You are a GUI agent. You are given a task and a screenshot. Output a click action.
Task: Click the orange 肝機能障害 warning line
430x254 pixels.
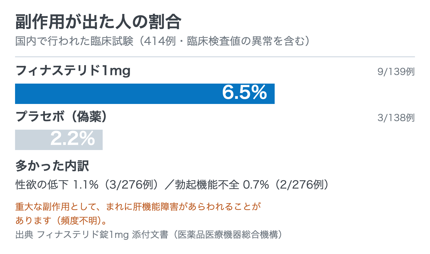(138, 207)
